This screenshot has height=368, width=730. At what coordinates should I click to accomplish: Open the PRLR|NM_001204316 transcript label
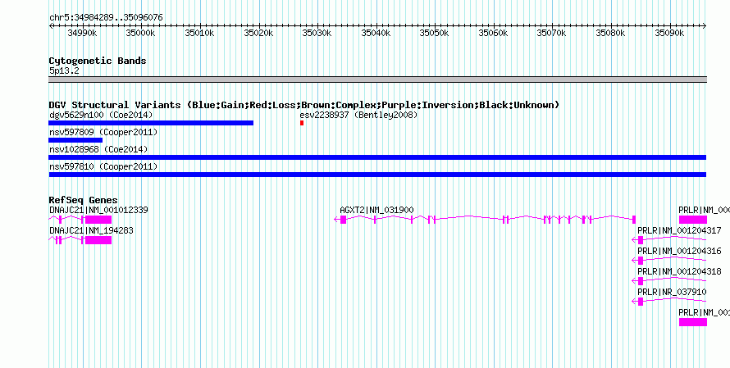679,252
